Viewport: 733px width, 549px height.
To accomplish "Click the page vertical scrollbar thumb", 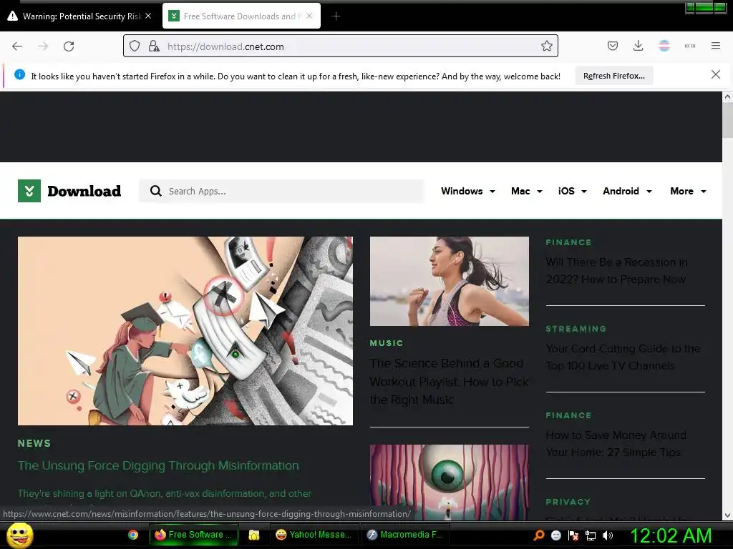I will 727,119.
